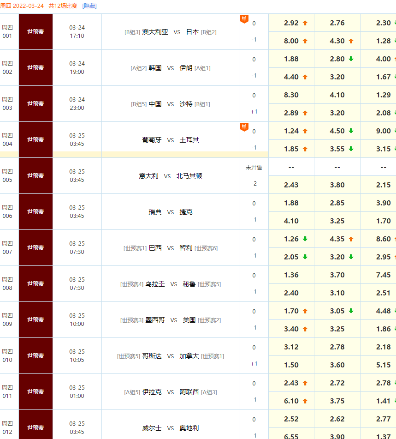396x439 pixels.
Task: Click the up arrow next to odds 8.00
Action: click(305, 41)
